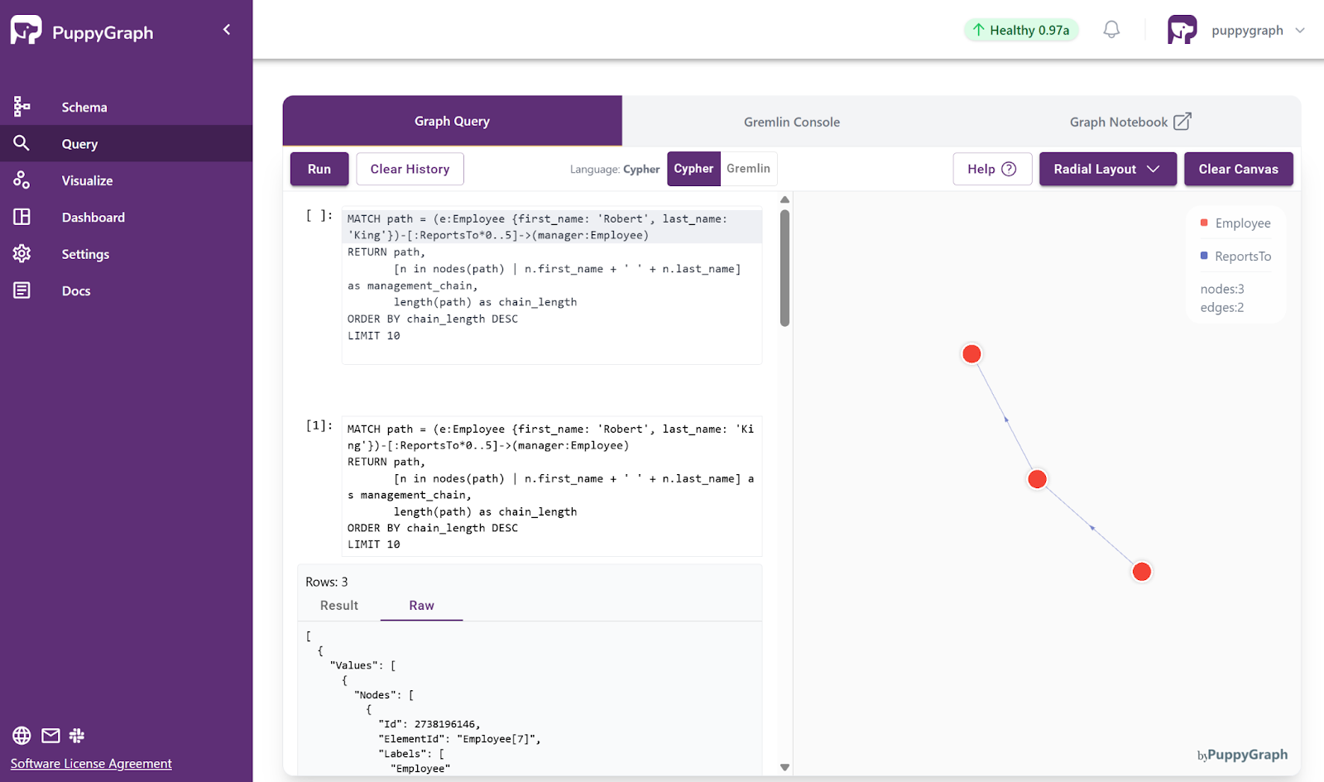Open the globe website icon
The image size is (1324, 782).
[x=22, y=736]
